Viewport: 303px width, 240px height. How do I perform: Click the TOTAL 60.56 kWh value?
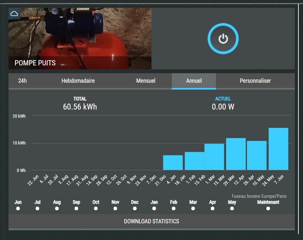coord(80,107)
